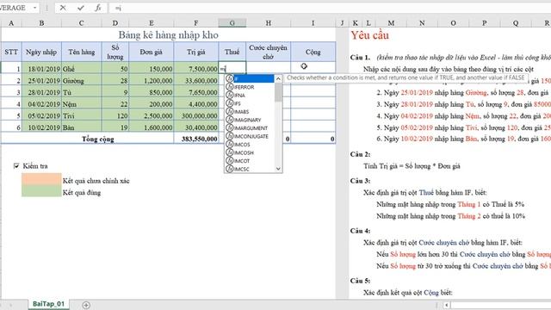Click the green 'Kết quả đúng' swatch
This screenshot has width=551, height=310.
(41, 190)
